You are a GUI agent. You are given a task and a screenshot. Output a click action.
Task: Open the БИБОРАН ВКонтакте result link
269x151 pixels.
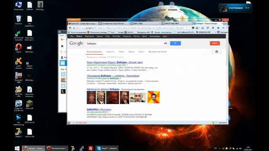[x=99, y=109]
